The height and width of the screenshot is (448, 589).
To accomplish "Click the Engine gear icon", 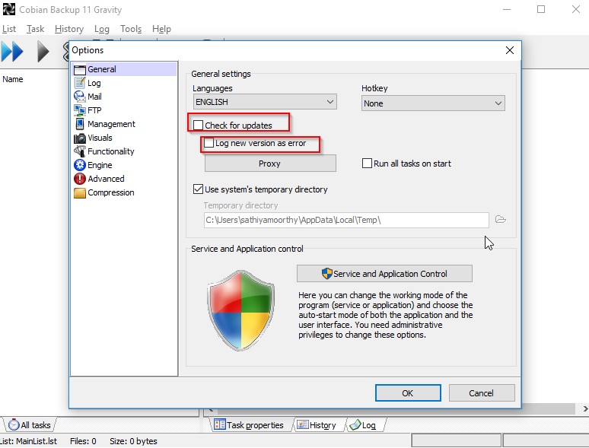I will [x=80, y=165].
